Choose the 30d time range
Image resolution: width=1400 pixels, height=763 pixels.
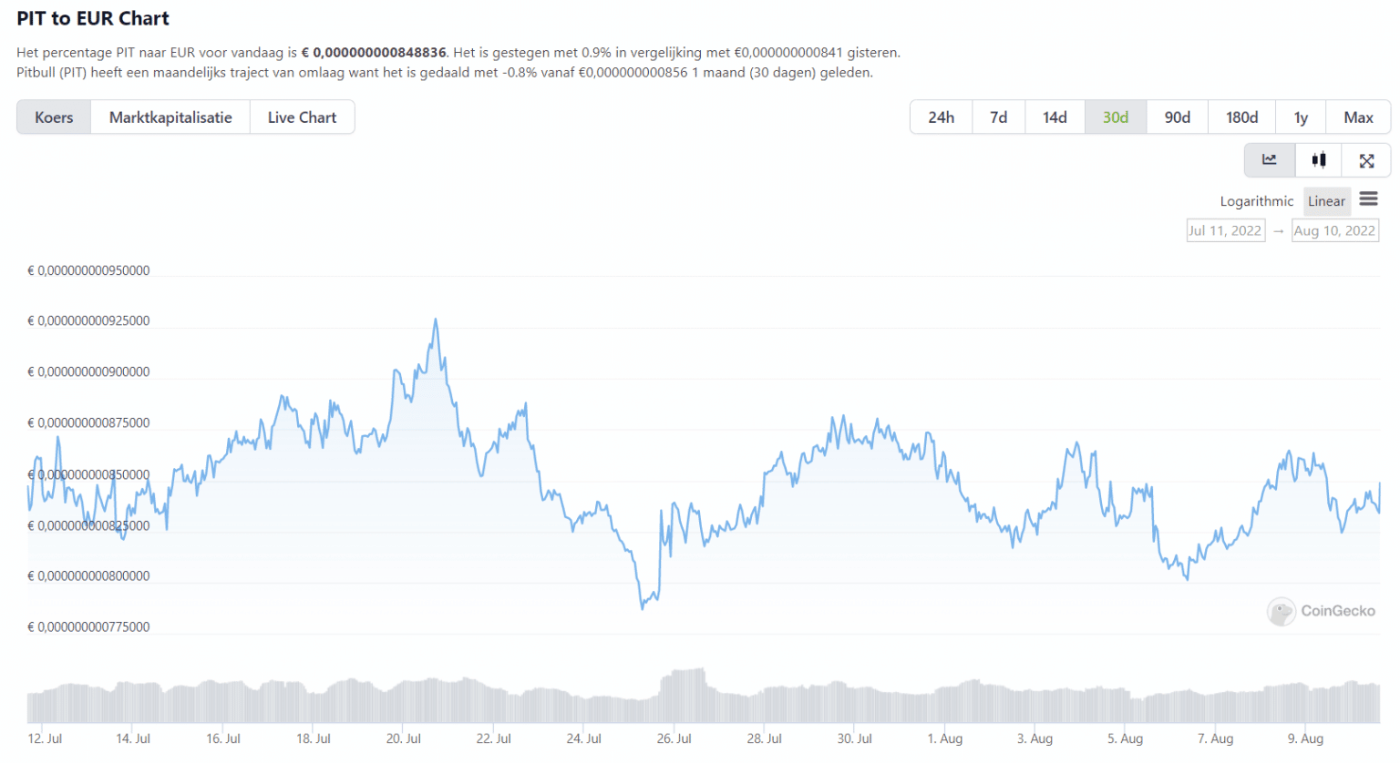click(1116, 117)
